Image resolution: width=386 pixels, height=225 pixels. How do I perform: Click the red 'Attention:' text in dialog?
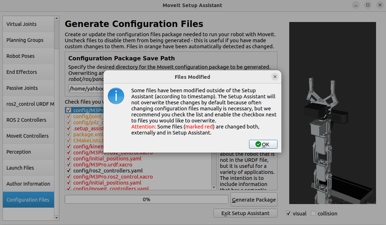(143, 127)
